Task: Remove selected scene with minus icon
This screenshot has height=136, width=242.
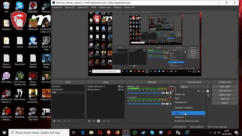Action: [59, 121]
